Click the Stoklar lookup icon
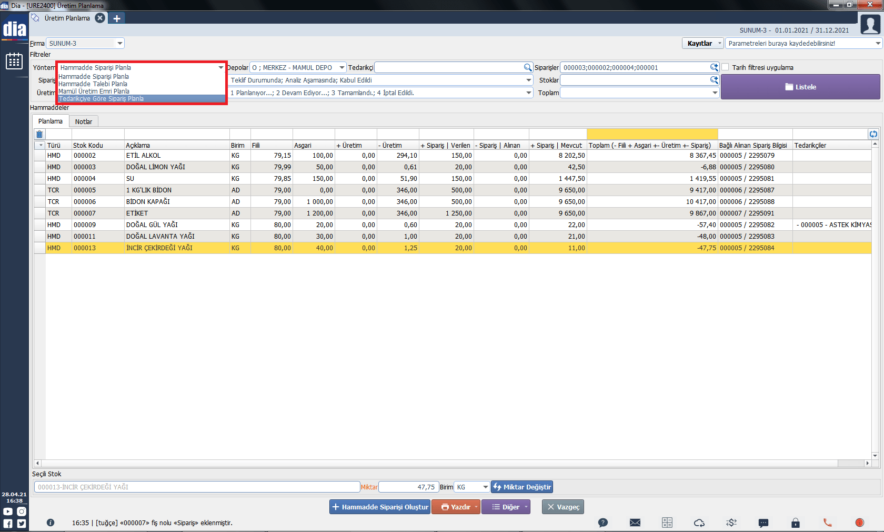 714,80
